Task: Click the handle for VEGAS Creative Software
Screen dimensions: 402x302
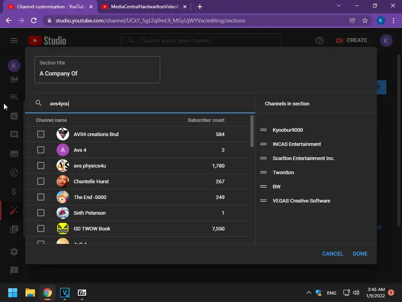Action: coord(263,201)
